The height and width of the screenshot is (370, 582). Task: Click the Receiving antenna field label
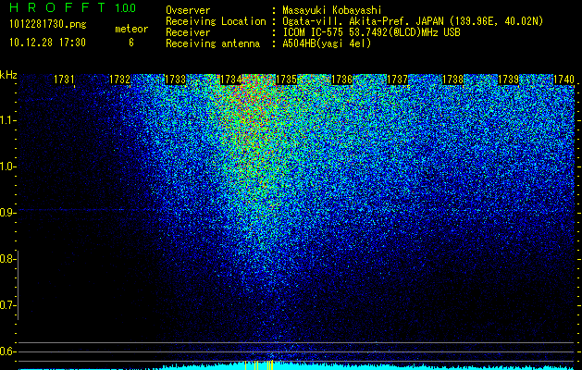pyautogui.click(x=213, y=43)
